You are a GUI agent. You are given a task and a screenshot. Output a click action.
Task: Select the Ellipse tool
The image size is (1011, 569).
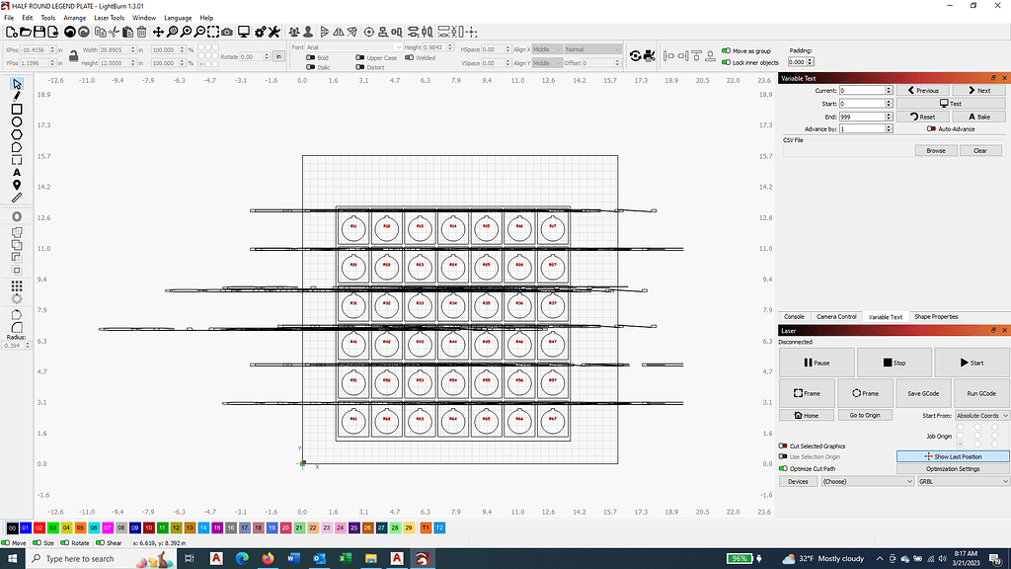pyautogui.click(x=15, y=122)
